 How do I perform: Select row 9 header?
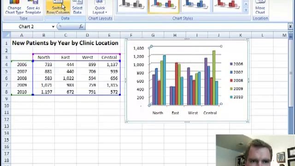point(6,99)
